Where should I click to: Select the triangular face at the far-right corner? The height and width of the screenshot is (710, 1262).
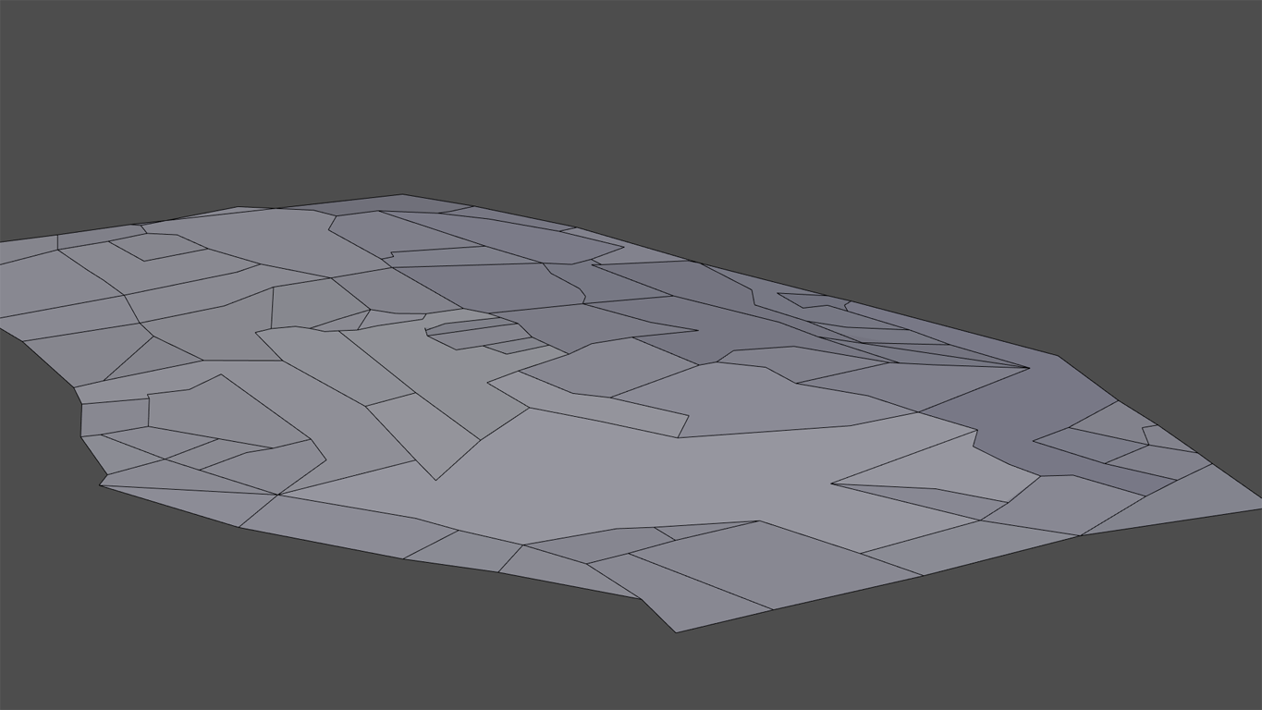pos(1193,499)
